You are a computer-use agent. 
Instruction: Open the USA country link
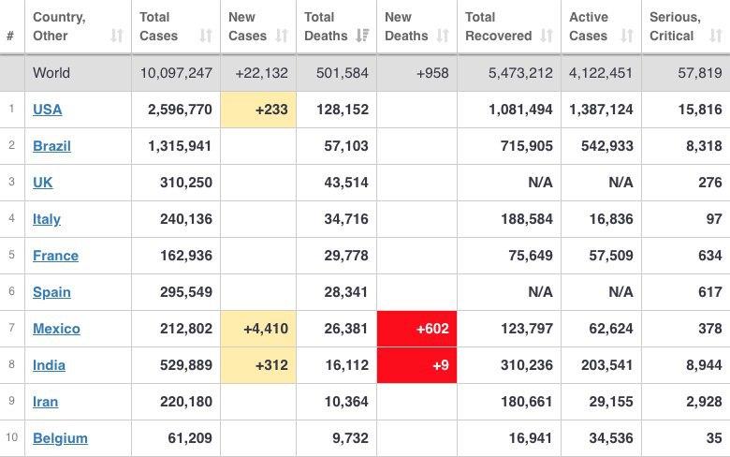coord(48,110)
